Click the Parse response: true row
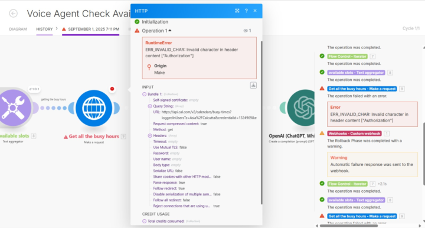The image size is (425, 228). point(169,183)
